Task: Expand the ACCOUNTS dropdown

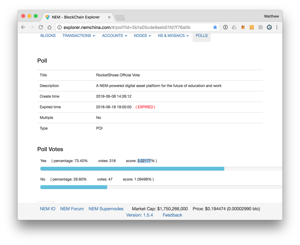Action: coord(114,36)
